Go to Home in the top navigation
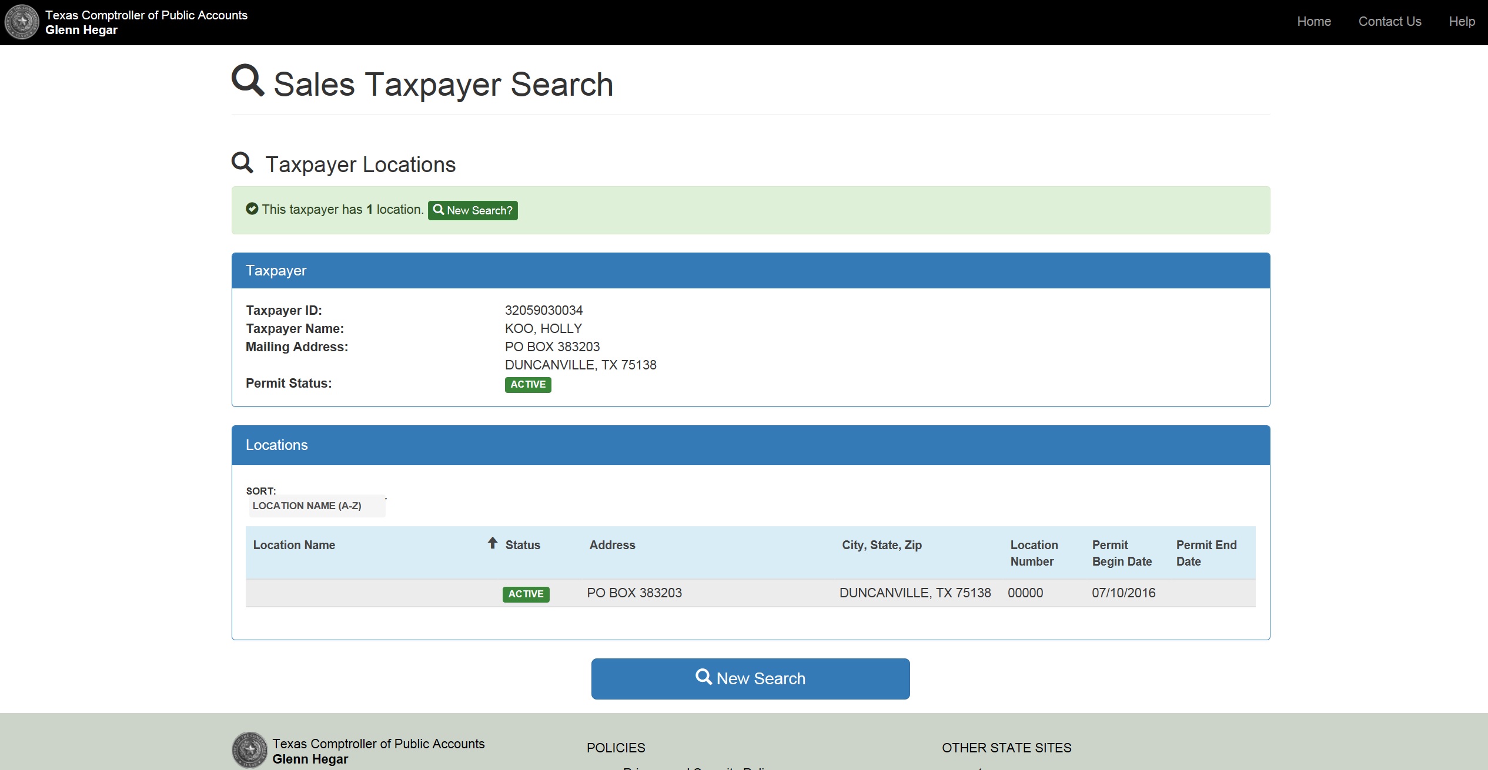The width and height of the screenshot is (1488, 770). point(1313,22)
